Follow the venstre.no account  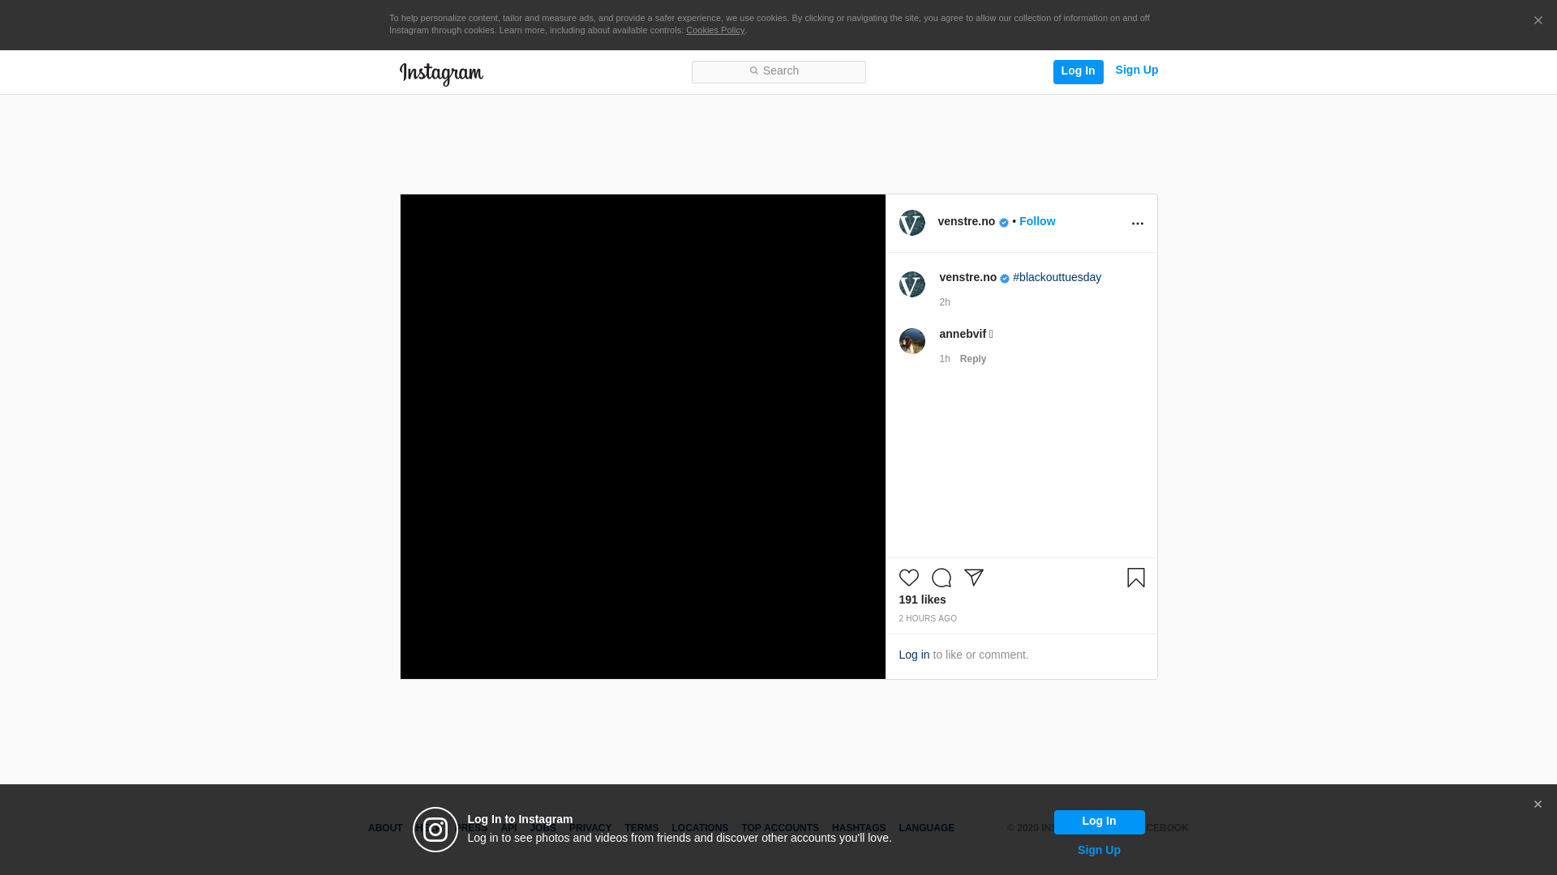1037,221
